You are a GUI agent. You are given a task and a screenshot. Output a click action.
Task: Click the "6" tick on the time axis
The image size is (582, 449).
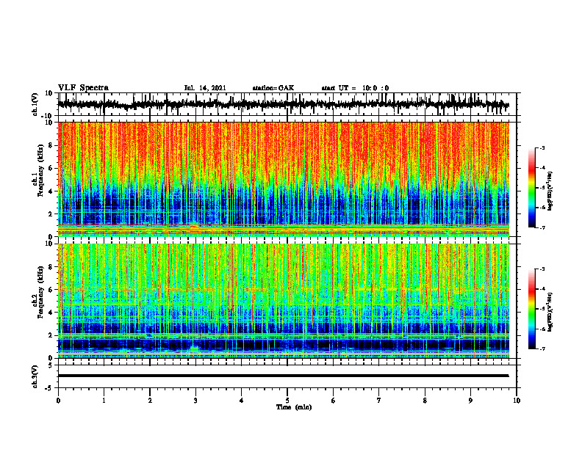pos(334,401)
